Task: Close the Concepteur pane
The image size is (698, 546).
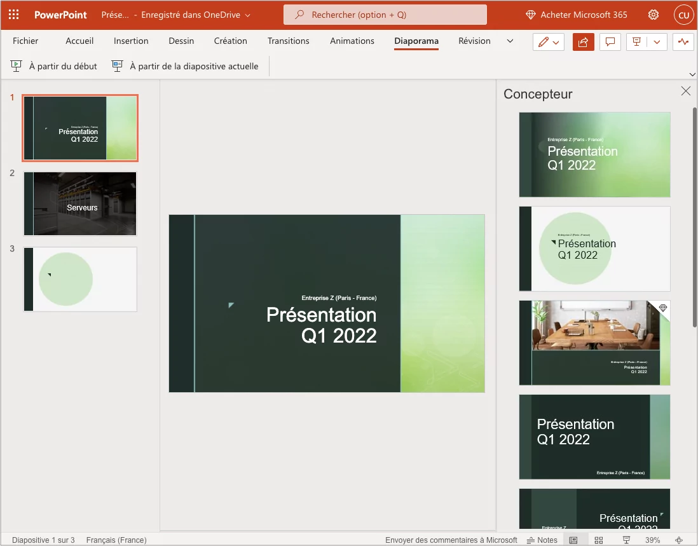Action: (x=685, y=92)
